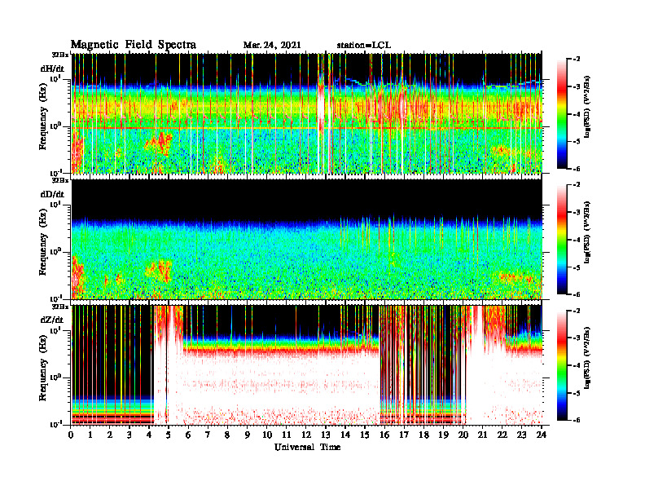Image resolution: width=645 pixels, height=499 pixels.
Task: Click the 'station=LCL' label
Action: pyautogui.click(x=364, y=46)
